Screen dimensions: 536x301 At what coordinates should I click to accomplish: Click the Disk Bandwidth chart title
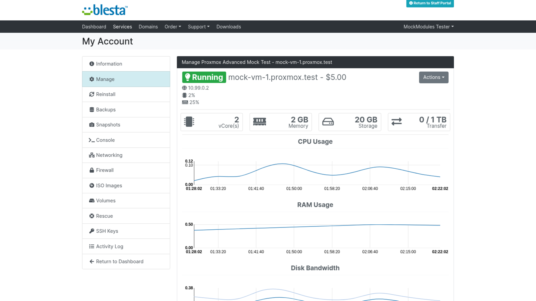click(315, 268)
